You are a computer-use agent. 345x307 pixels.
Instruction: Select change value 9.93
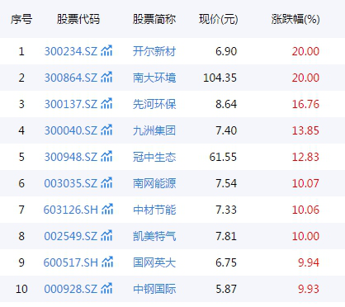309,289
